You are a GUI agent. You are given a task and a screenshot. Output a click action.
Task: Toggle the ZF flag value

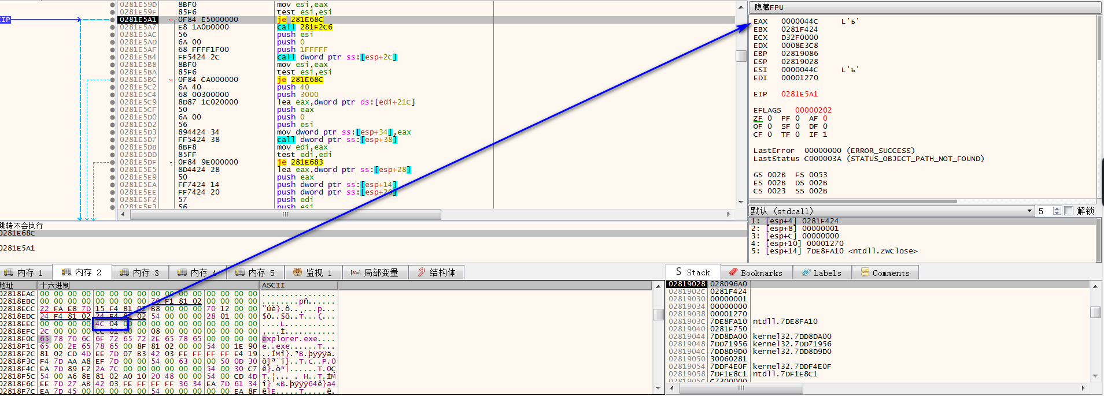tap(769, 118)
